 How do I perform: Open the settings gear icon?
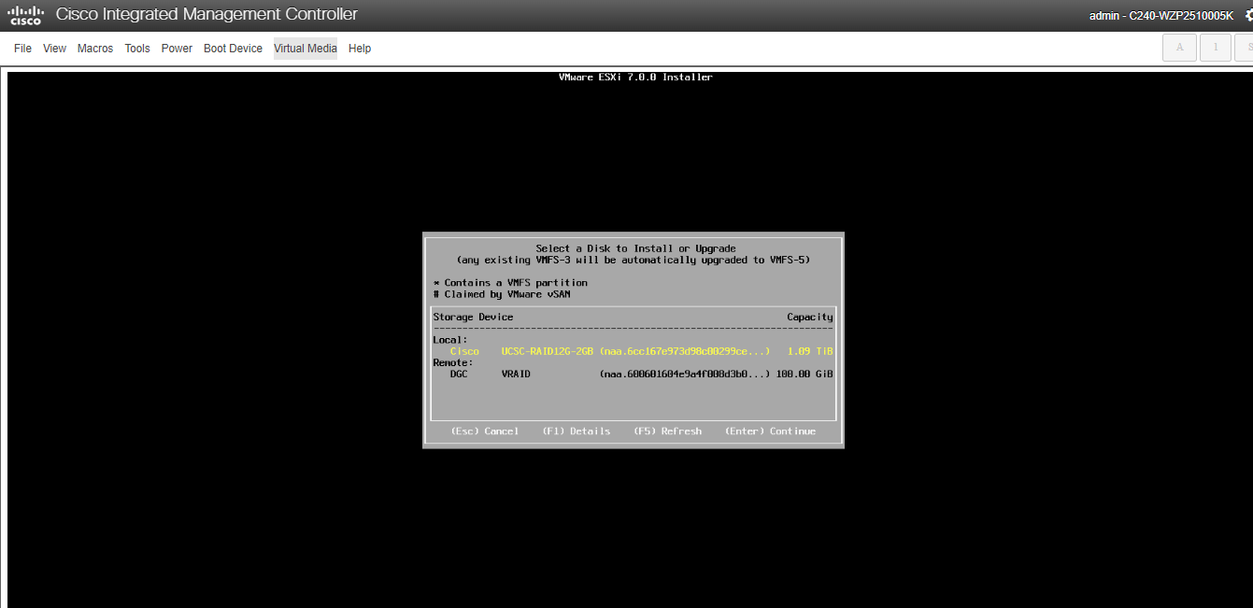click(x=1248, y=15)
